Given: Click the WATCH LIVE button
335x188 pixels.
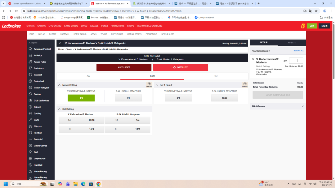Looking at the screenshot, I should tap(181, 67).
